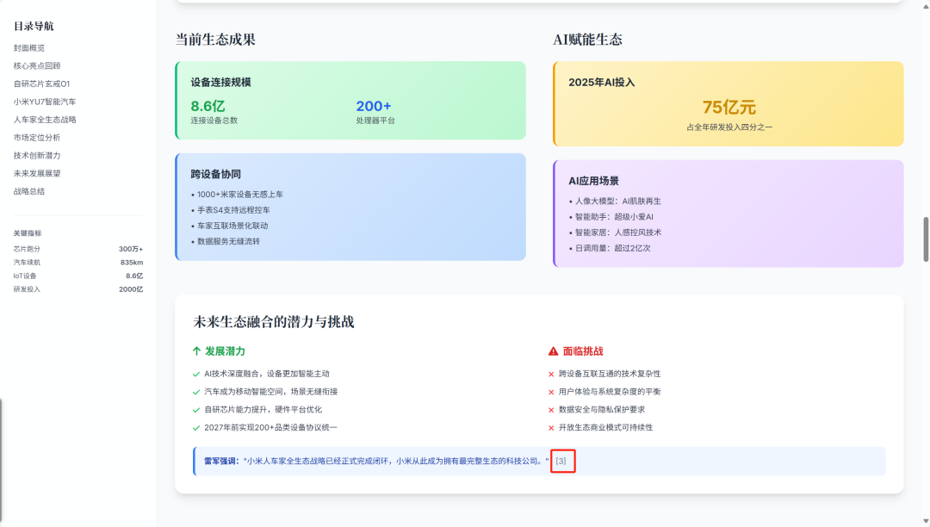The image size is (930, 527).
Task: Jump to 自研芯片玄戒O1 section
Action: [x=41, y=84]
